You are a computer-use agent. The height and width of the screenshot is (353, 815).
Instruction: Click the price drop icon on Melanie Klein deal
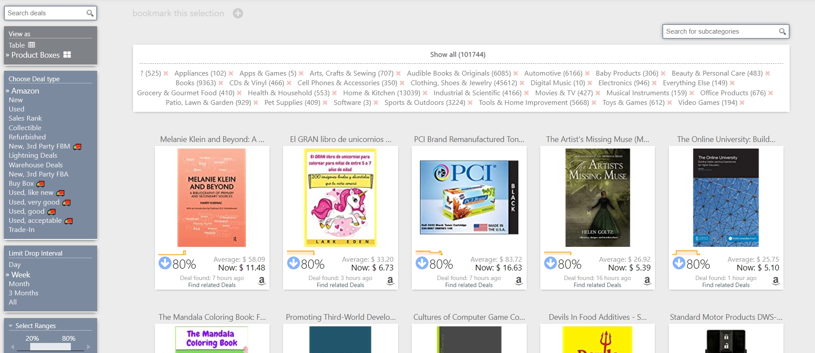pyautogui.click(x=165, y=263)
